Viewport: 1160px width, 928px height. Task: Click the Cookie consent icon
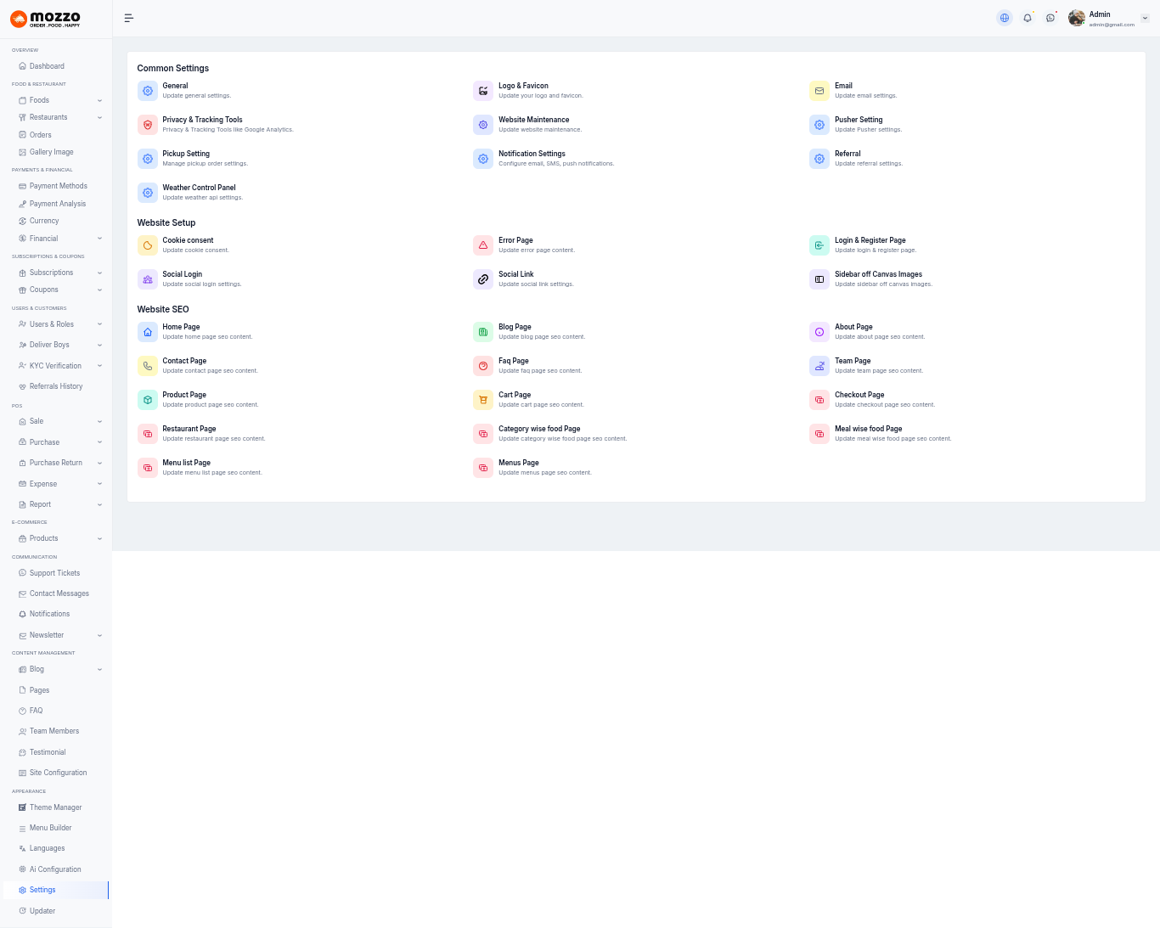pos(148,245)
